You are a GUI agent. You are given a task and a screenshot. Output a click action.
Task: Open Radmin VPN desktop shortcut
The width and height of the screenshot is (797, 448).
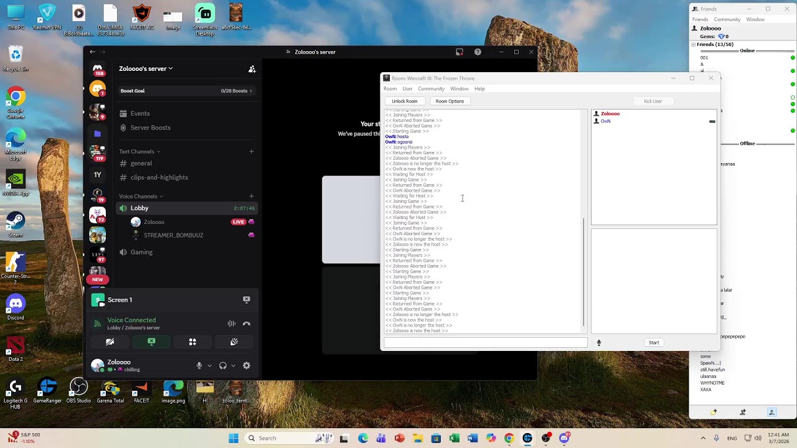pos(47,17)
